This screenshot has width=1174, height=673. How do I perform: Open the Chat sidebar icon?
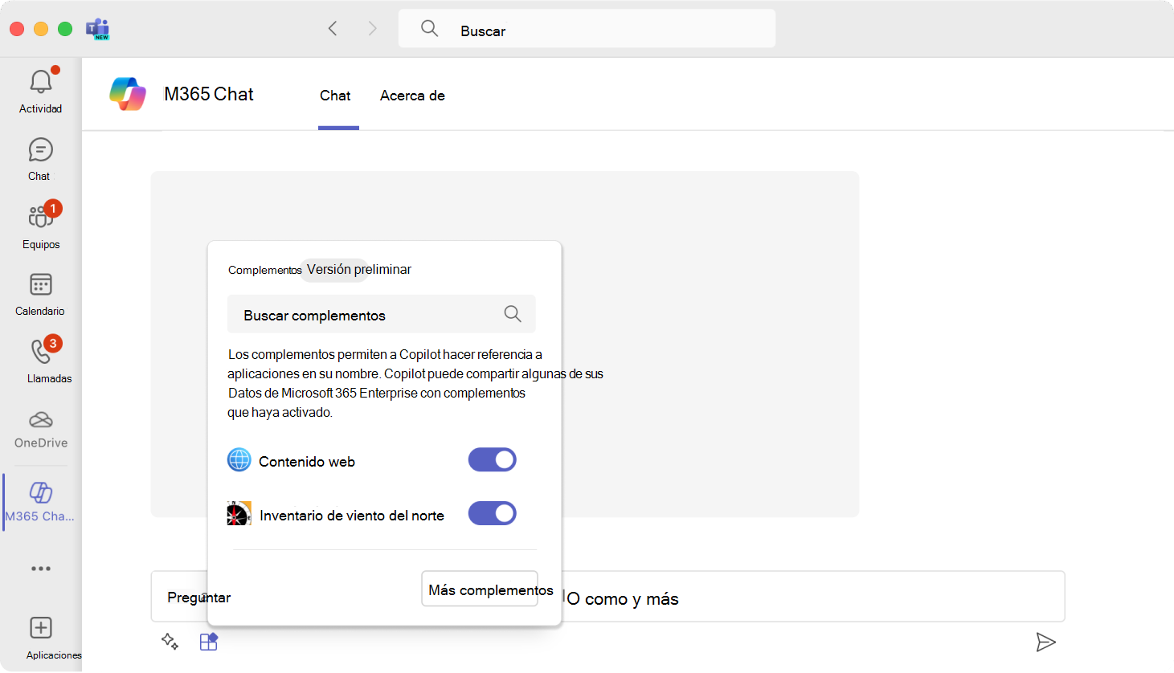tap(40, 150)
